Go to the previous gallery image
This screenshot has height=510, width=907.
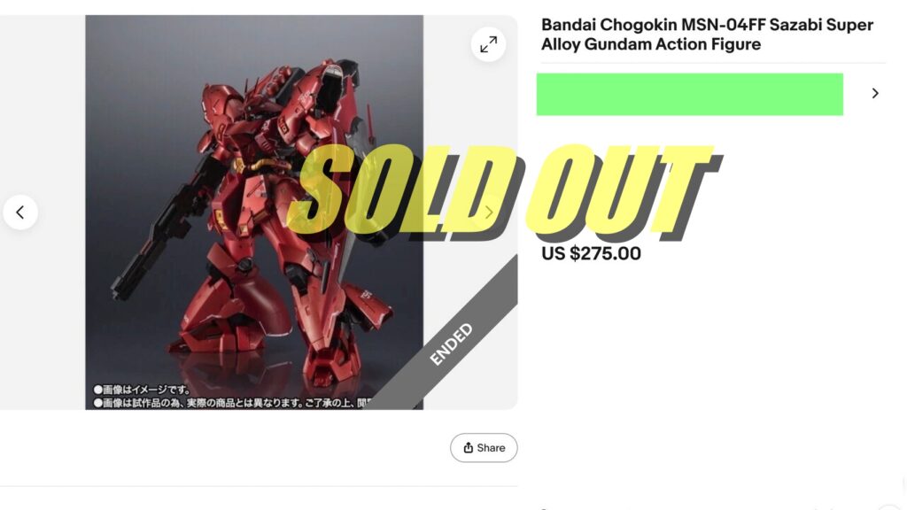click(x=20, y=212)
